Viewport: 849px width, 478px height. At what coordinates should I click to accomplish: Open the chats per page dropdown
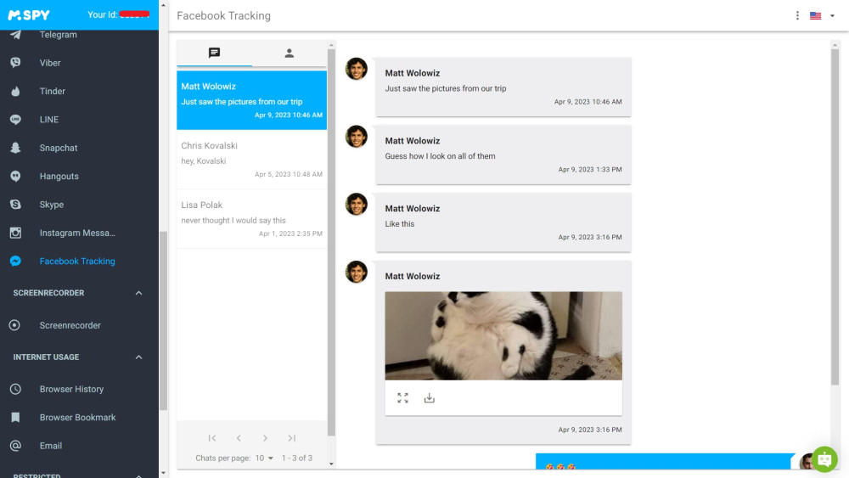click(x=264, y=458)
